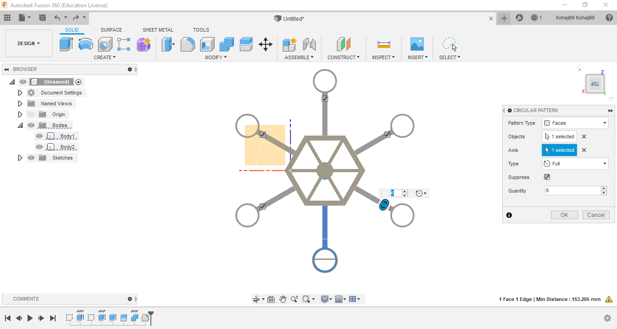Show the Origin folder via its eye icon
617x329 pixels.
(x=31, y=114)
